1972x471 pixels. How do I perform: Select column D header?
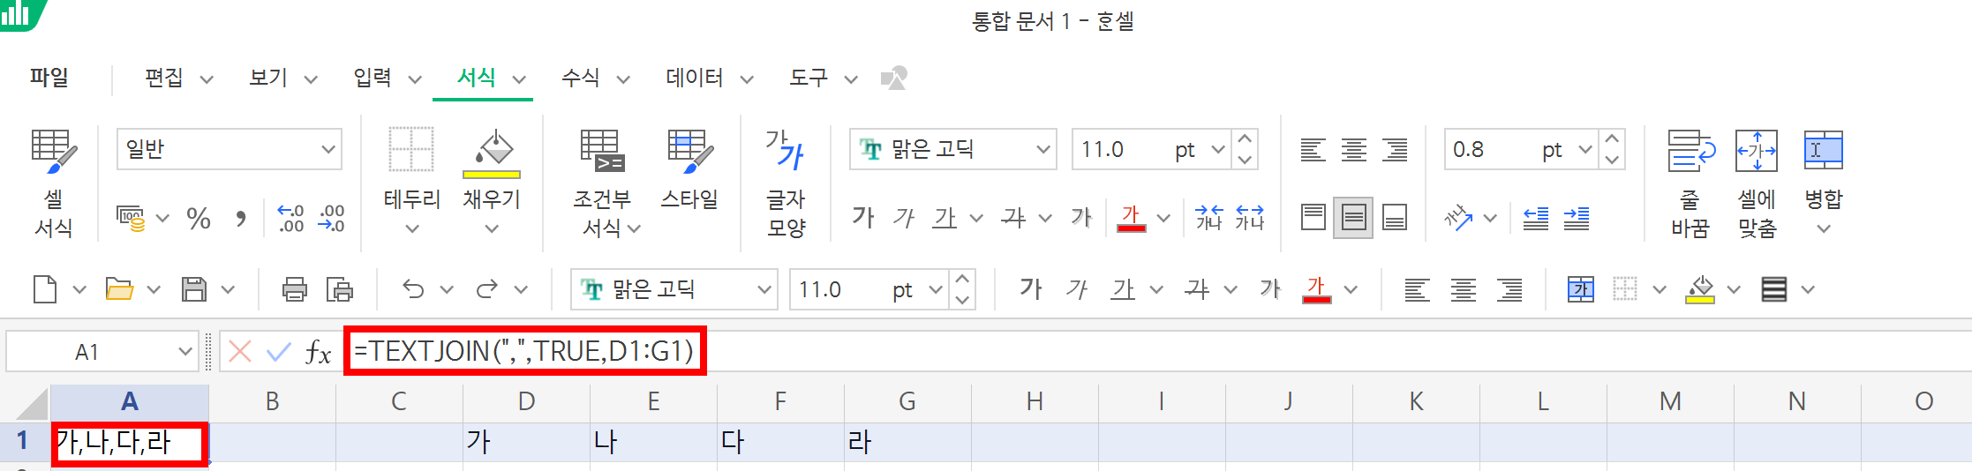[526, 402]
